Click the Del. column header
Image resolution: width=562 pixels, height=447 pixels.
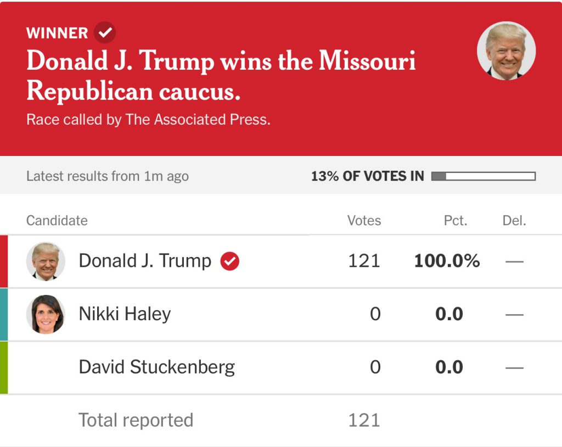tap(514, 221)
